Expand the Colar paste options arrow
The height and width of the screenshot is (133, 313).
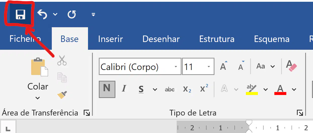37,98
